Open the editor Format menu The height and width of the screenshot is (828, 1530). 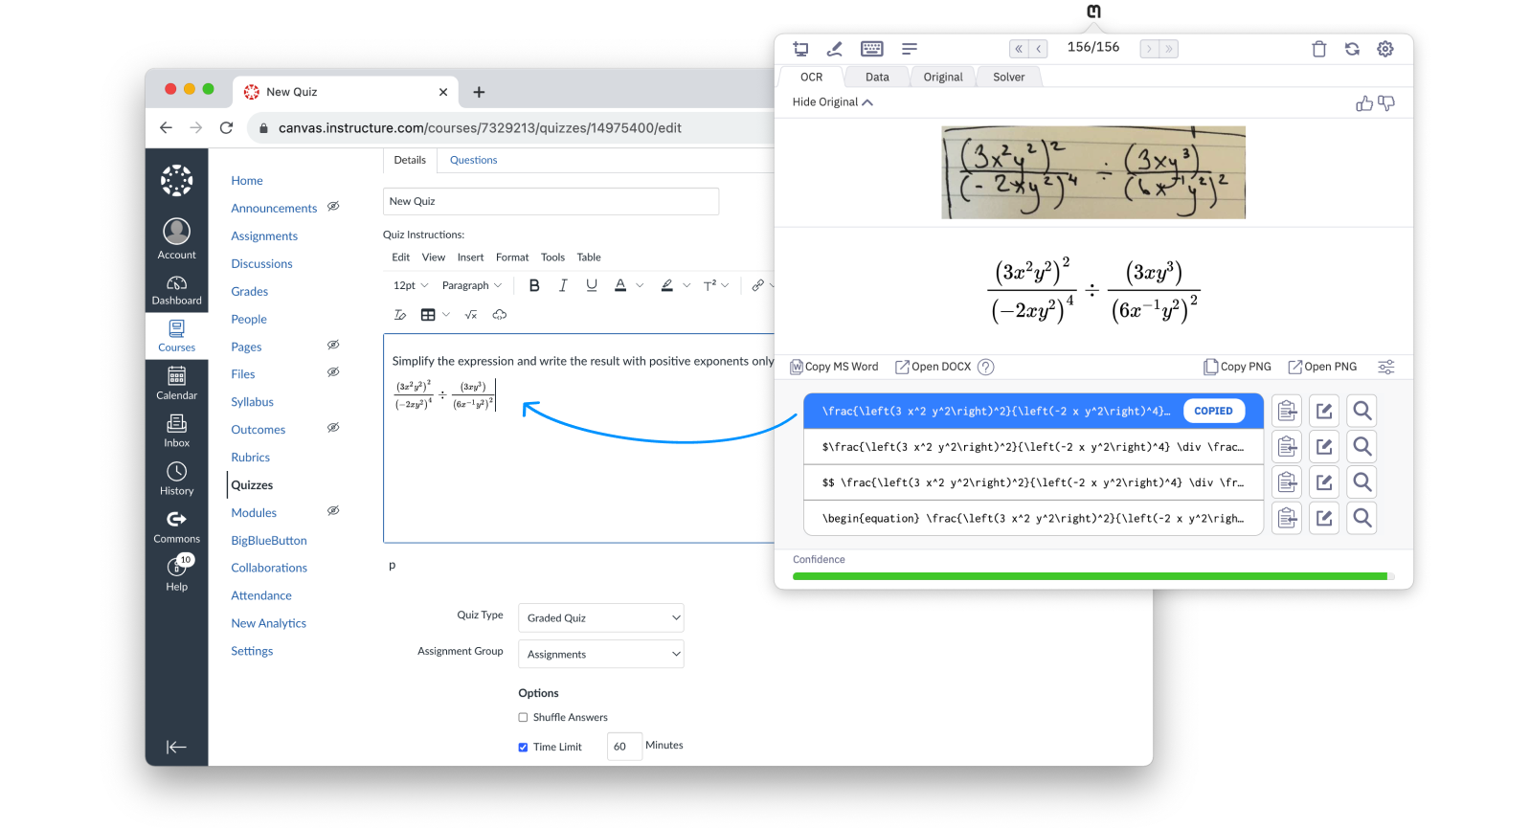coord(512,257)
